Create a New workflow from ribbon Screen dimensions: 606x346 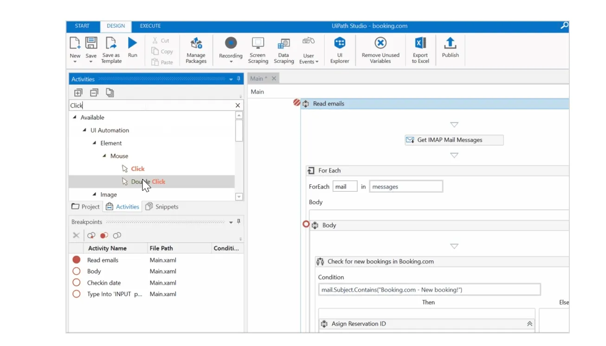point(75,43)
